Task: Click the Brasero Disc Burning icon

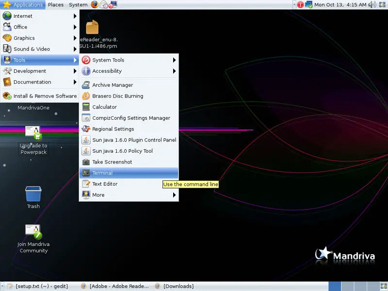Action: [x=86, y=96]
